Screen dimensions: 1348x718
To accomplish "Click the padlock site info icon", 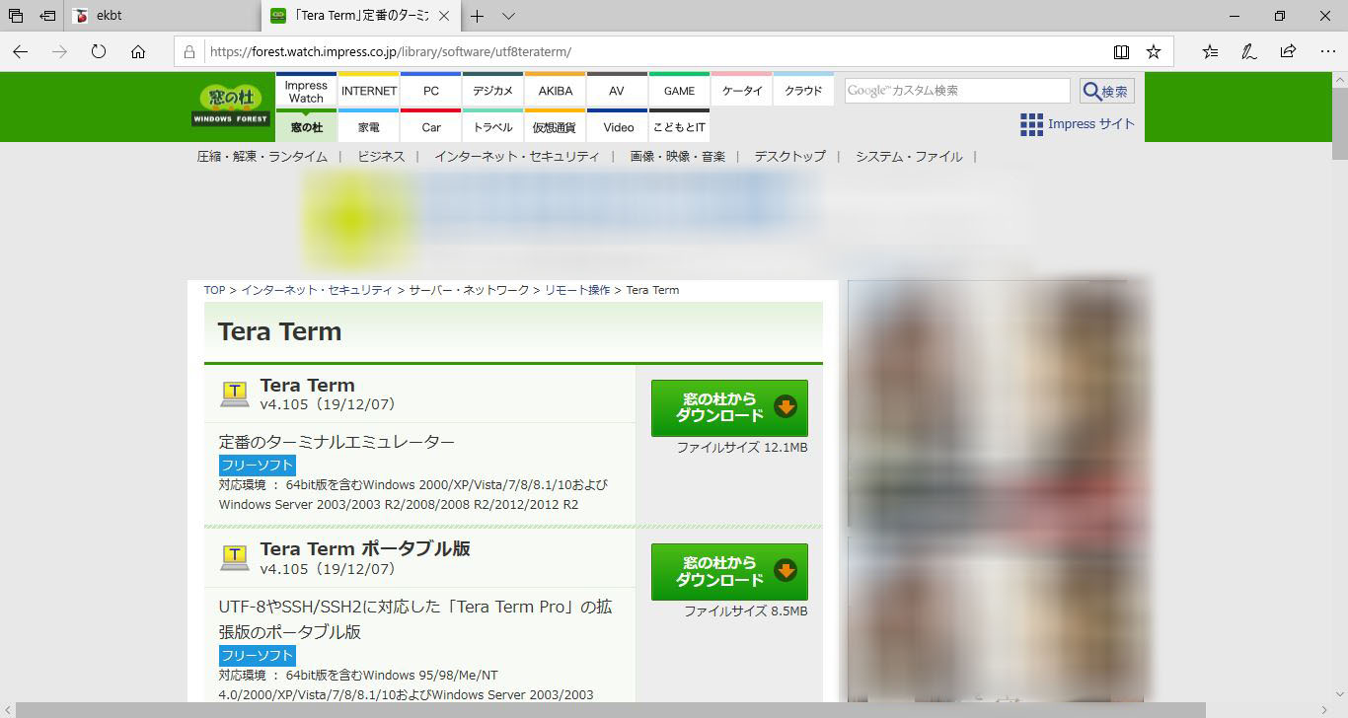I will (189, 51).
